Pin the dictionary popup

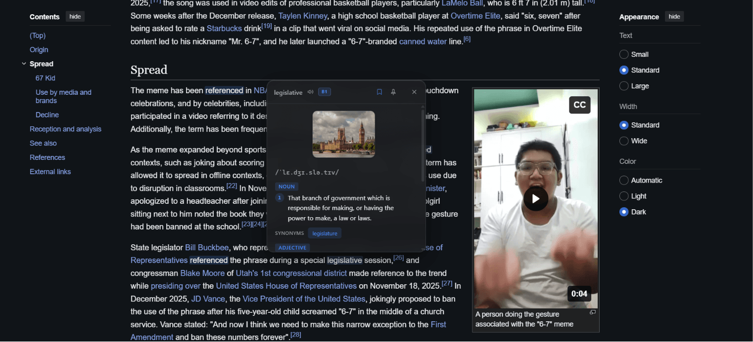click(393, 92)
